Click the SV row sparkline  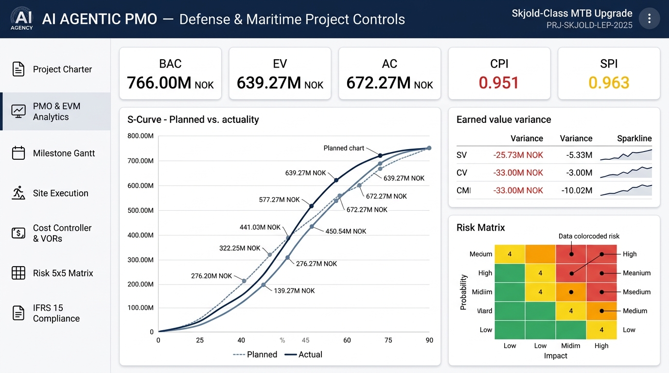(x=626, y=155)
